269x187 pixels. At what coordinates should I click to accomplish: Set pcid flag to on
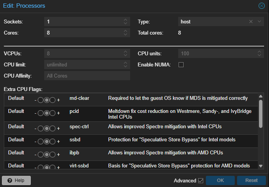click(x=53, y=113)
